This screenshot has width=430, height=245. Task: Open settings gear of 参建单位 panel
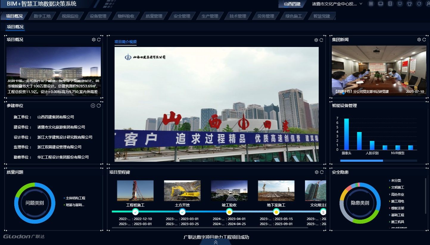(93, 106)
